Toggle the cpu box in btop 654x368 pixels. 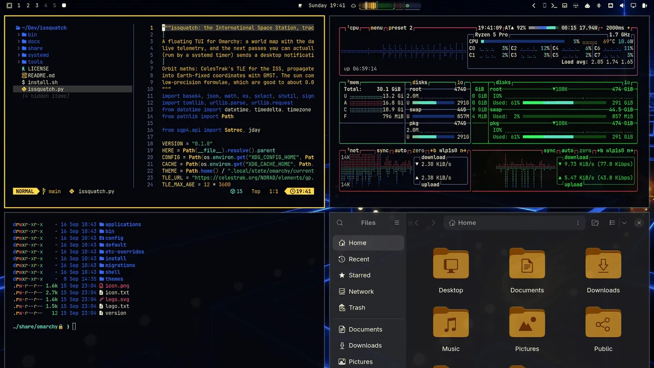click(353, 28)
